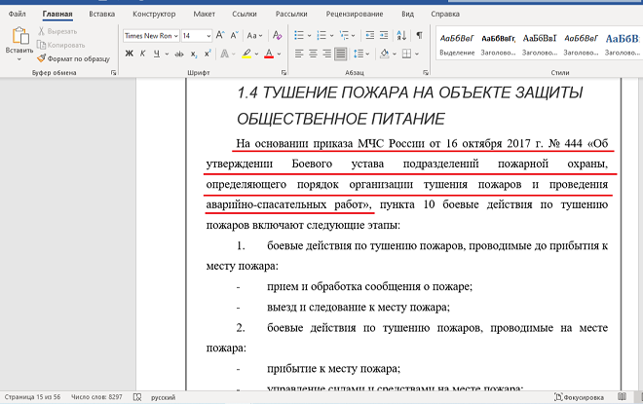Image resolution: width=643 pixels, height=404 pixels.
Task: Apply strikethrough to text
Action: click(x=179, y=54)
